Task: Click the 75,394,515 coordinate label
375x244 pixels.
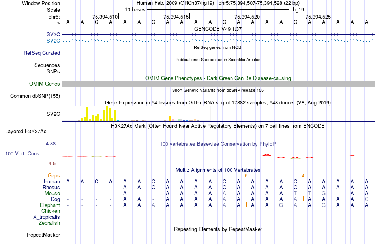Action: click(x=176, y=17)
